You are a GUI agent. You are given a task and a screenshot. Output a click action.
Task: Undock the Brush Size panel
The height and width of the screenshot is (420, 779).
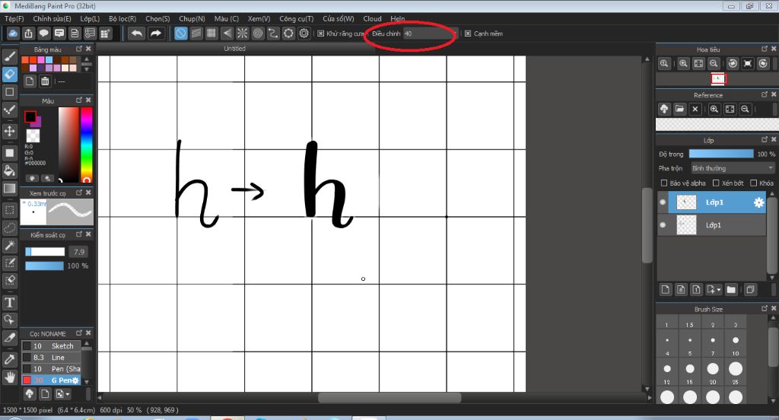[765, 309]
